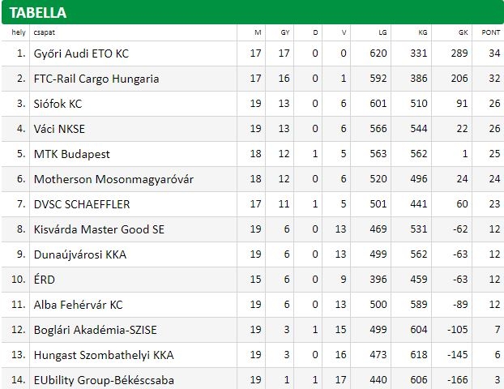Viewport: 504px width, 389px height.
Task: Click the TABELLA header title
Action: pyautogui.click(x=38, y=13)
